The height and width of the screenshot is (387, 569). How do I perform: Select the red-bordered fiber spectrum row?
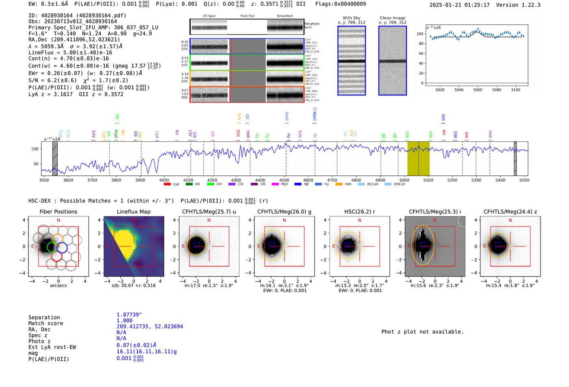coord(247,95)
